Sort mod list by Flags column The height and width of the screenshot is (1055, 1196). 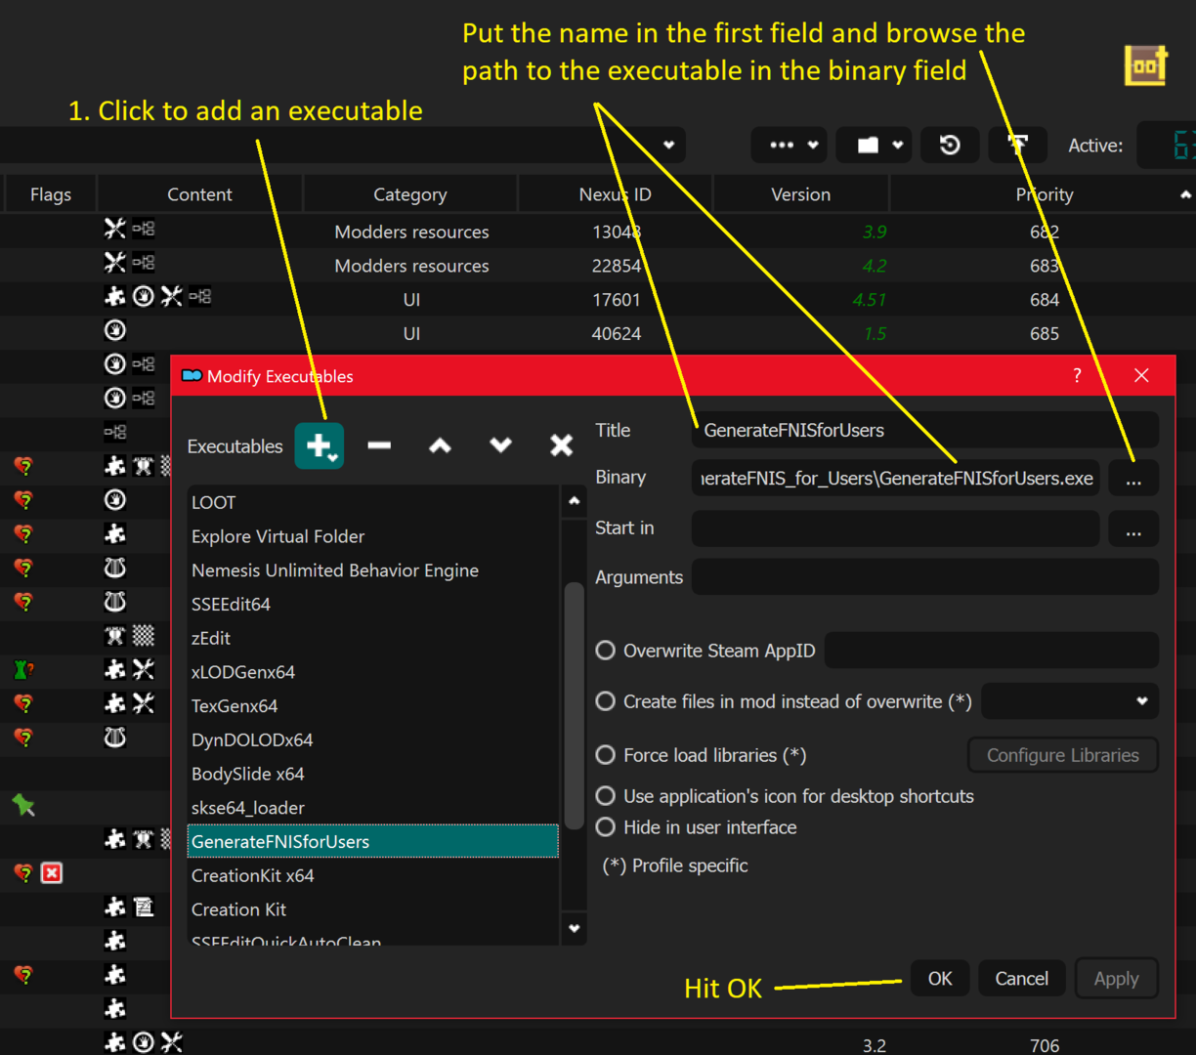click(x=51, y=194)
